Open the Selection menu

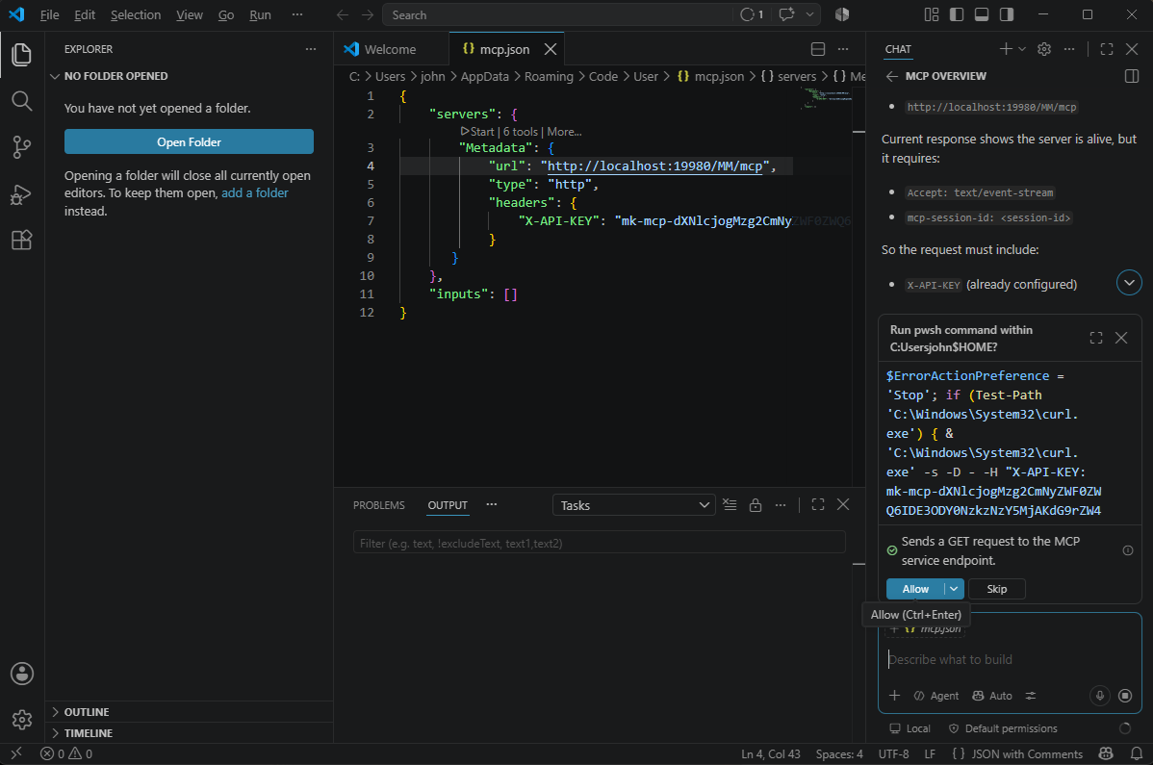pyautogui.click(x=136, y=14)
